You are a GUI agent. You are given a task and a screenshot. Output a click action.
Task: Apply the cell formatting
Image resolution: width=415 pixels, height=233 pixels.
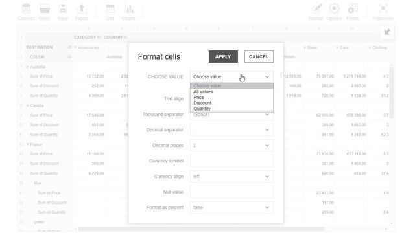(223, 56)
